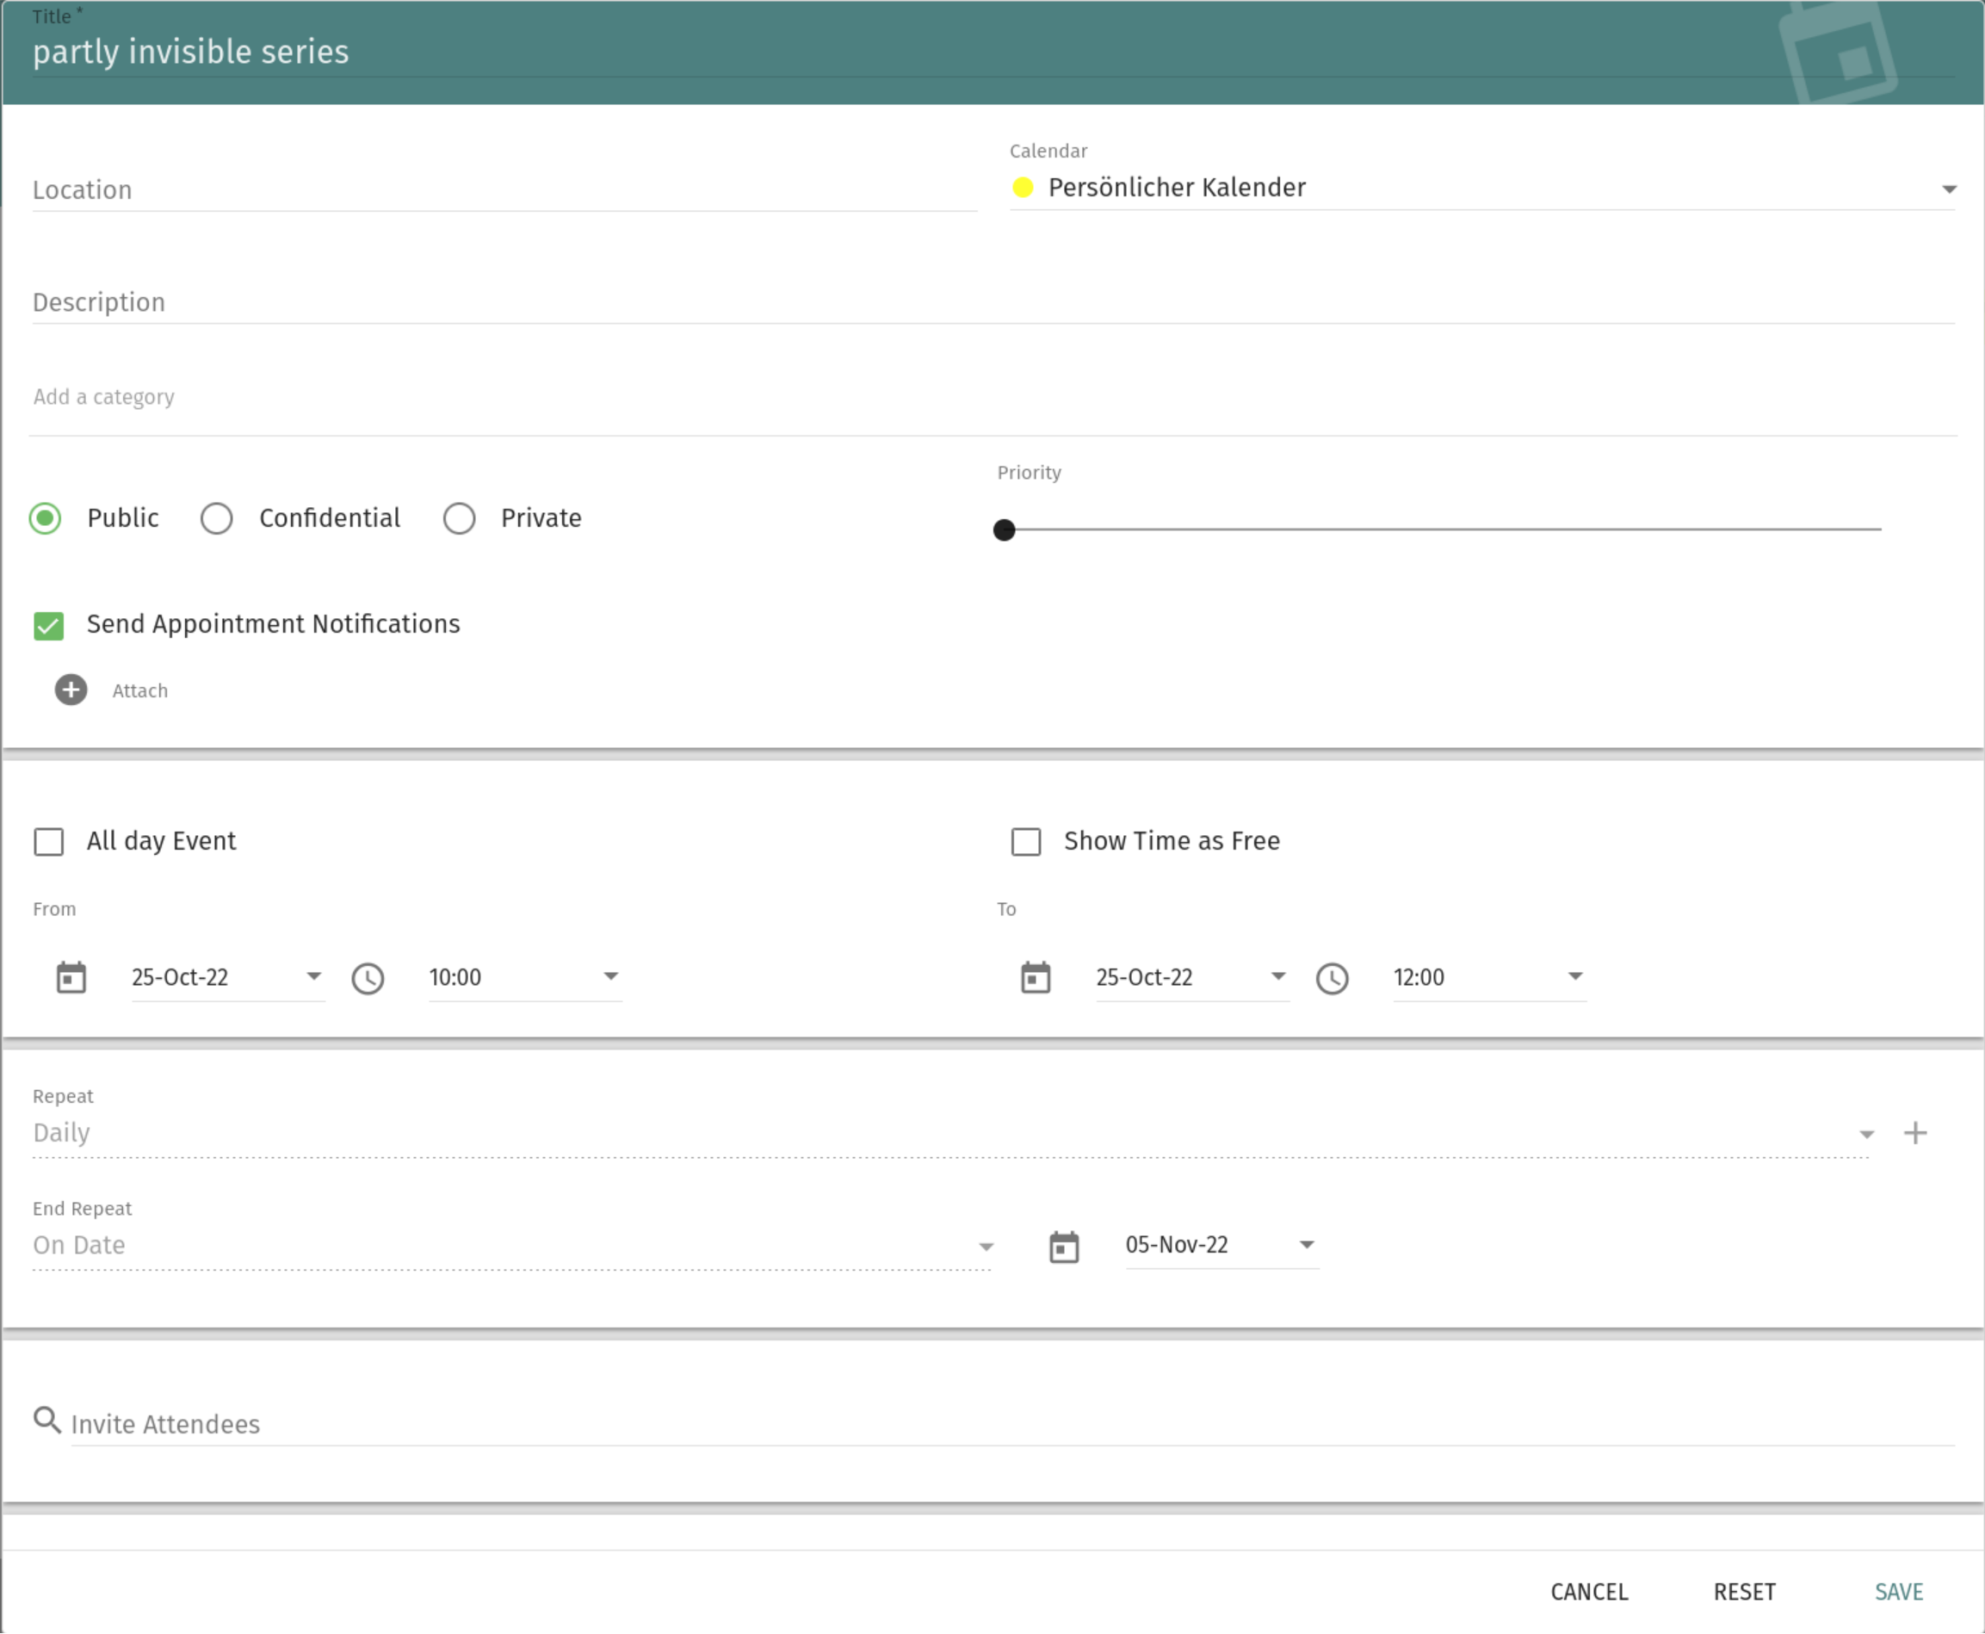Viewport: 1985px width, 1634px height.
Task: Click the To time clock icon
Action: coord(1332,978)
